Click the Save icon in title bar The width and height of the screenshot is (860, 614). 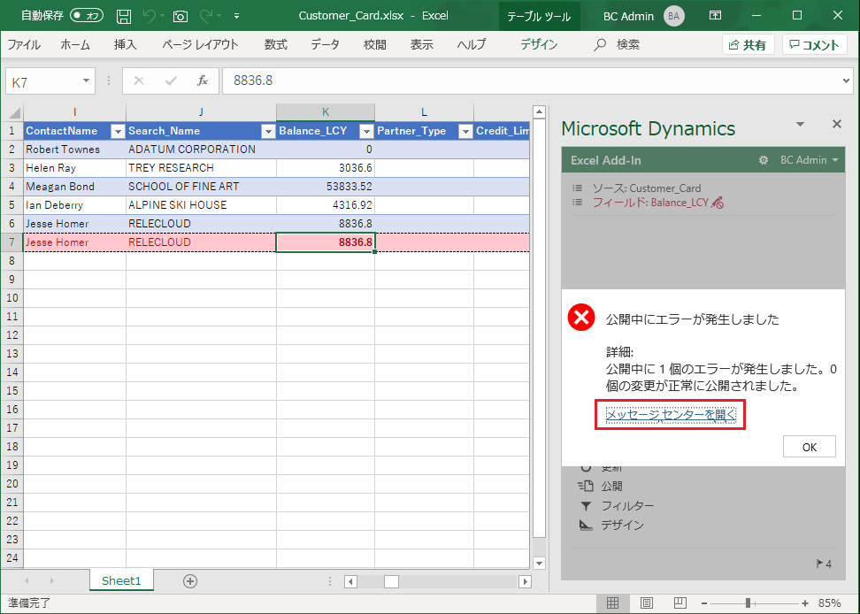click(124, 17)
